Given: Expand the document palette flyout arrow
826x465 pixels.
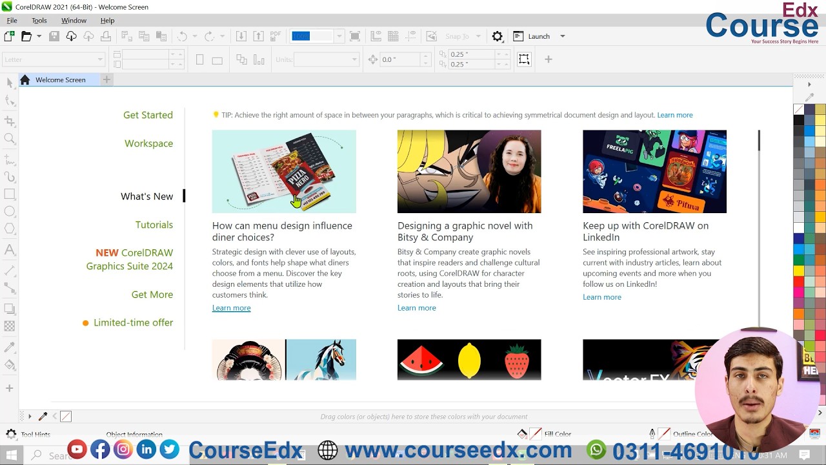Looking at the screenshot, I should (x=29, y=417).
